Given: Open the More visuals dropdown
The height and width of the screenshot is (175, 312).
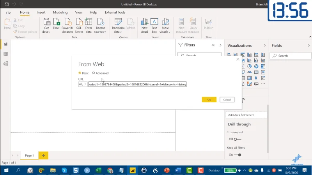Looking at the screenshot, I should (165, 25).
